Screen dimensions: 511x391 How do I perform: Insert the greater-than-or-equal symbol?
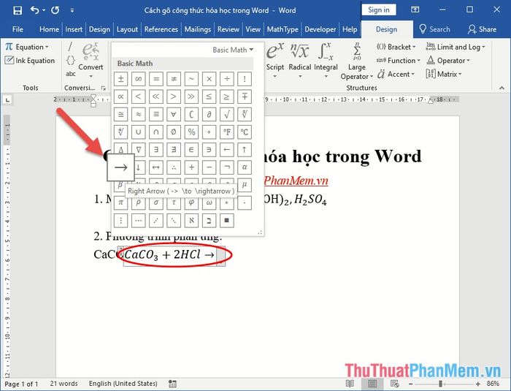click(227, 96)
